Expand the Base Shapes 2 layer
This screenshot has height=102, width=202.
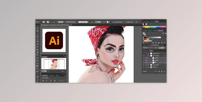point(149,53)
